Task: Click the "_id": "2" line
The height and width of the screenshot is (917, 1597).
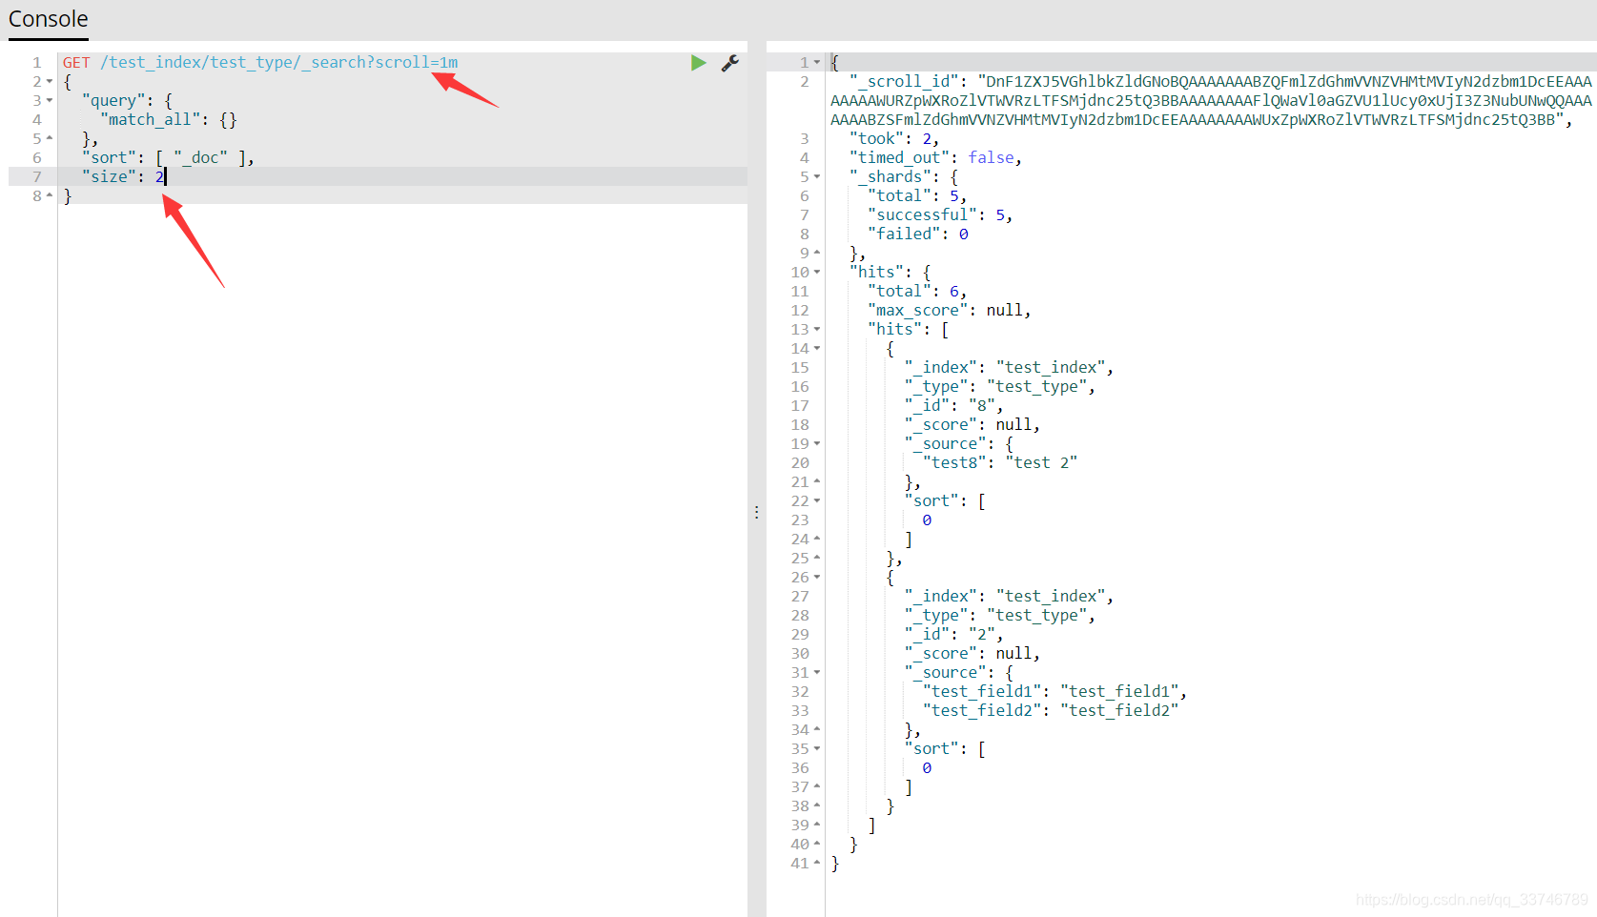Action: point(953,635)
